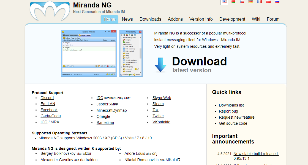The image size is (308, 165).
Task: Click the name Alexander Gavrilov aka dartraiden
Action: pyautogui.click(x=69, y=160)
